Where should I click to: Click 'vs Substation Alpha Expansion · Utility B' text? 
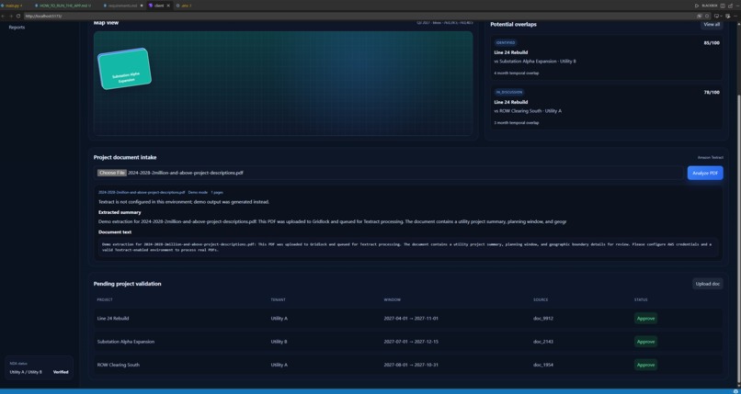[534, 62]
